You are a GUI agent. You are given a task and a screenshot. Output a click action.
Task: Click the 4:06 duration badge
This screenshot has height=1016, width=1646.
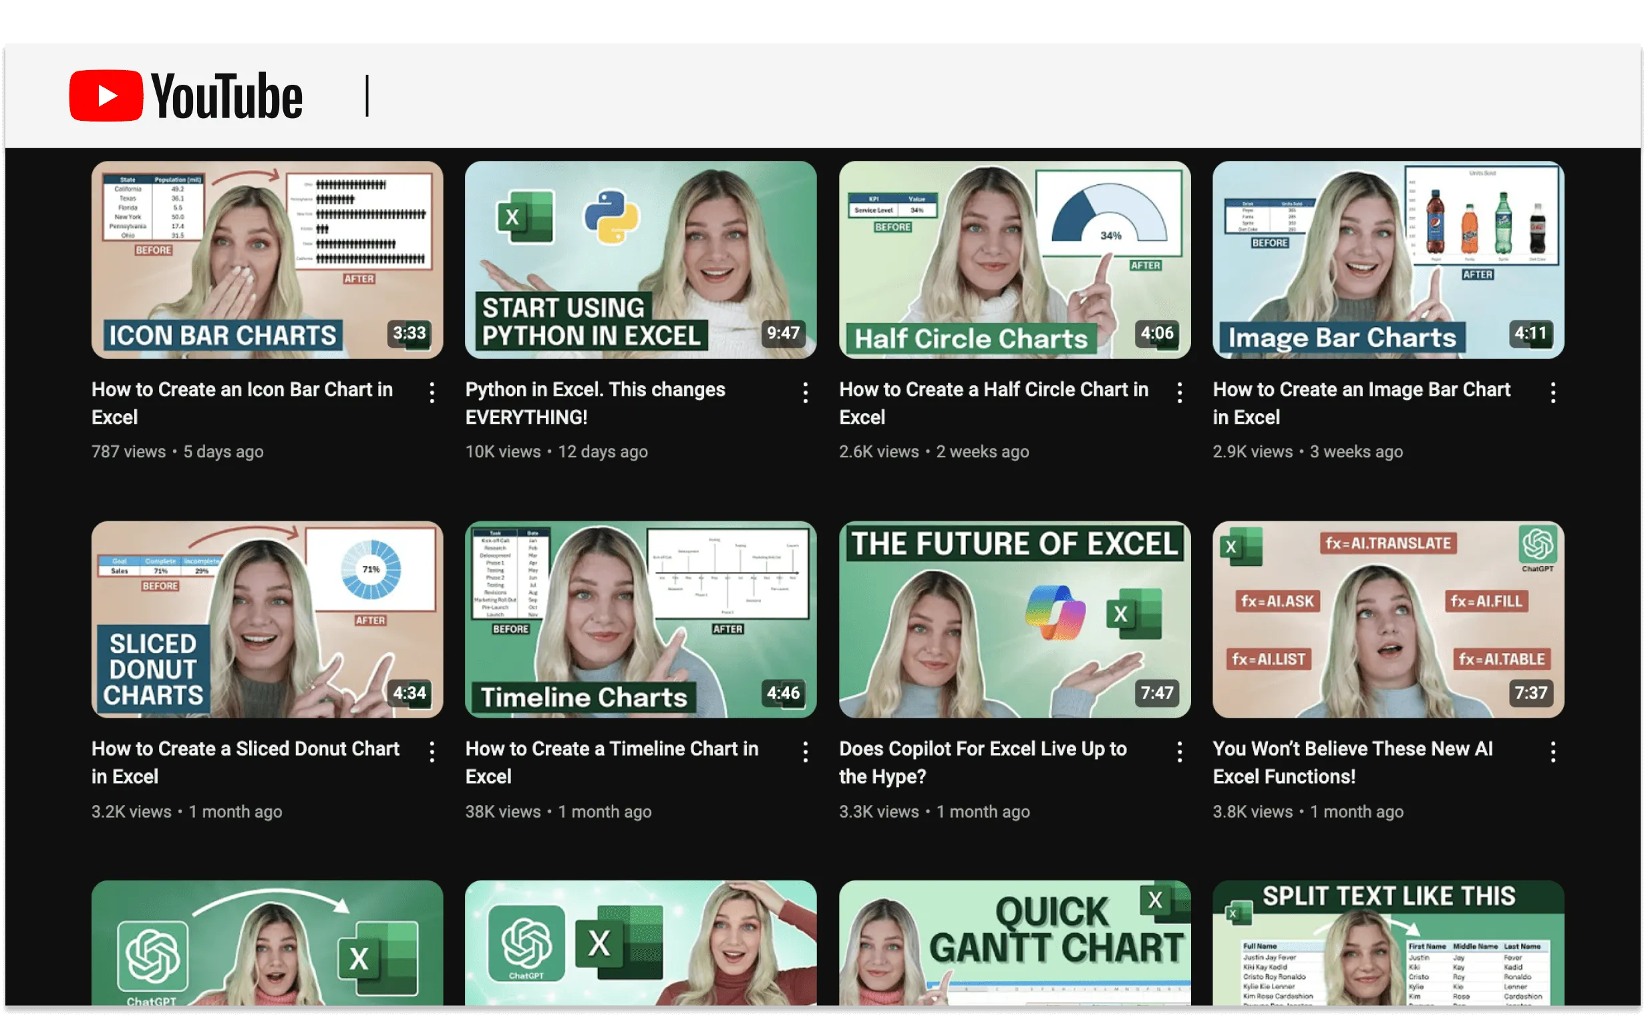[x=1157, y=333]
